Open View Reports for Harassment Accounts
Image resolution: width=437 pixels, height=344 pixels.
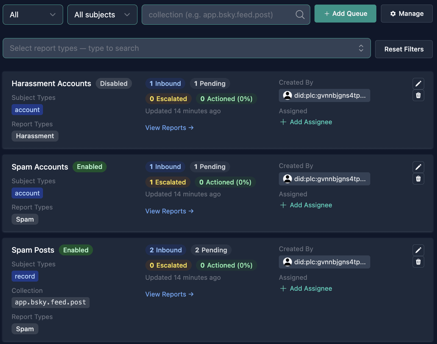click(169, 128)
